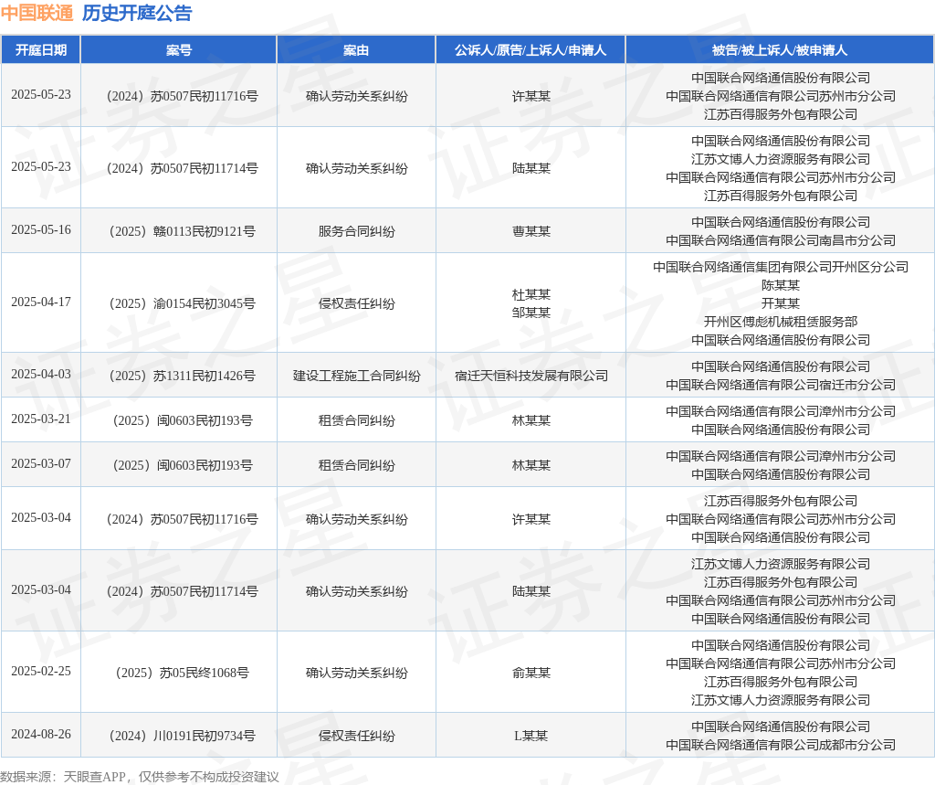
Task: Select the 建设工程施工合同纠纷 case cause
Action: click(x=357, y=376)
